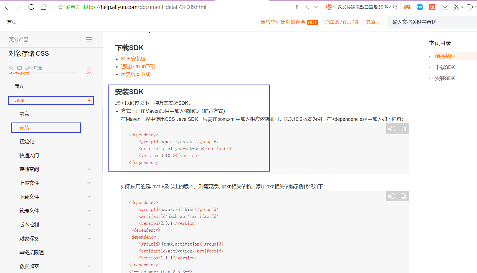477x273 pixels.
Task: Open 历史版本下载 link
Action: click(x=136, y=74)
